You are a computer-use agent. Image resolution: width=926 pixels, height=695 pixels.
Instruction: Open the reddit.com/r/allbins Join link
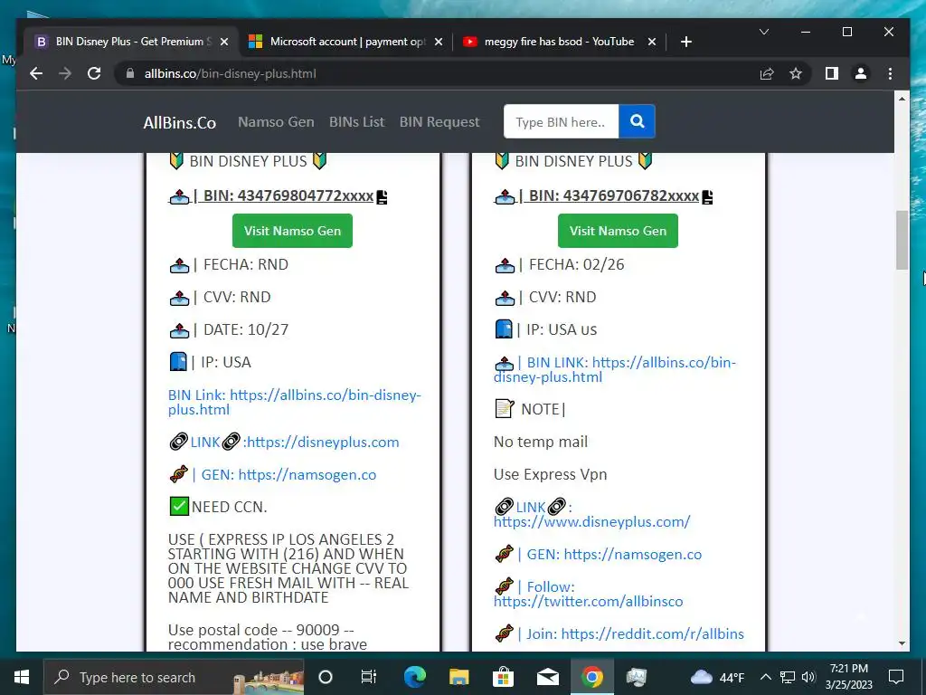(653, 634)
